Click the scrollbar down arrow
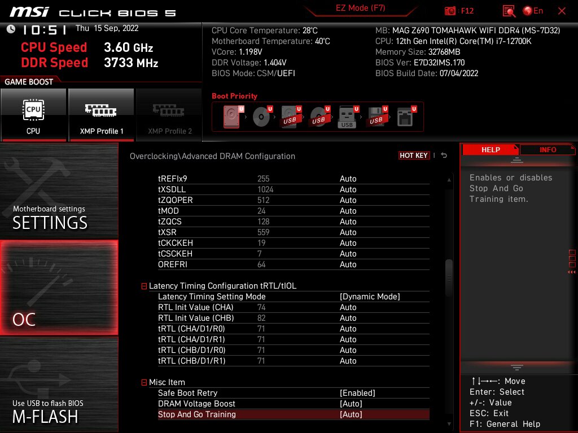The image size is (578, 433). [x=449, y=424]
